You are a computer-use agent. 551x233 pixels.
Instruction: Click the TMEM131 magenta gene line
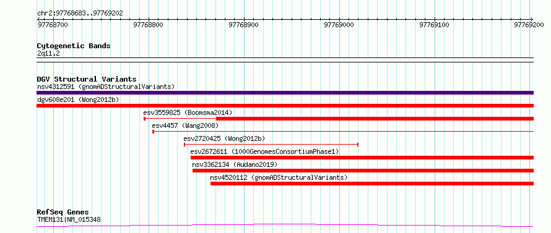[x=285, y=225]
